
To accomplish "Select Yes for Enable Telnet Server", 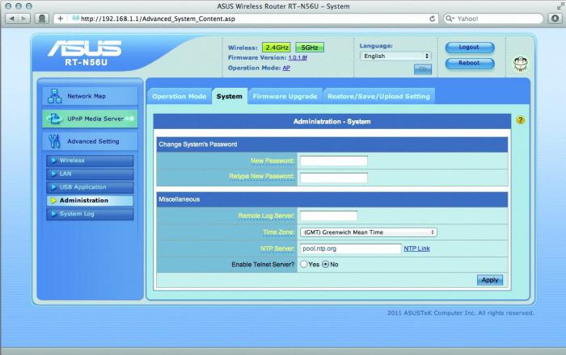I will (x=304, y=265).
